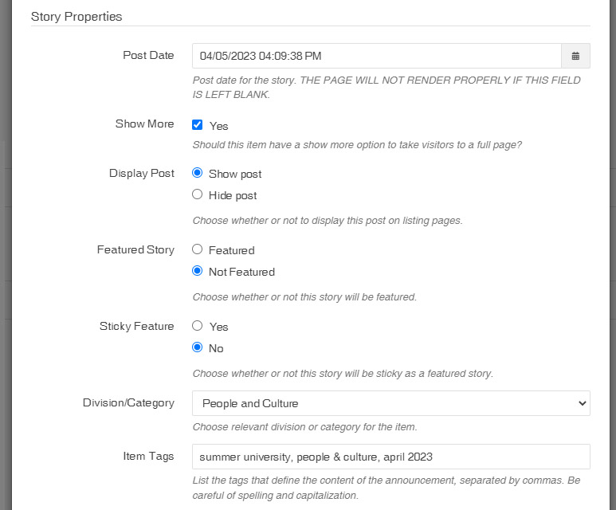Image resolution: width=616 pixels, height=510 pixels.
Task: Click into the Post Date field
Action: pyautogui.click(x=376, y=56)
